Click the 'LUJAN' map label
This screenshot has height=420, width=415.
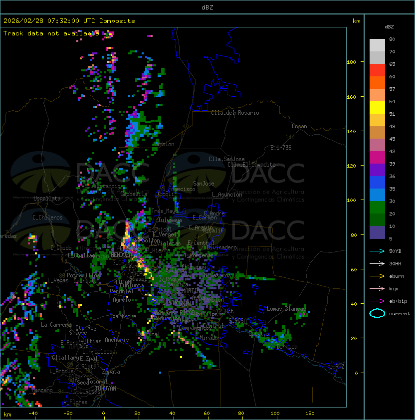123,282
